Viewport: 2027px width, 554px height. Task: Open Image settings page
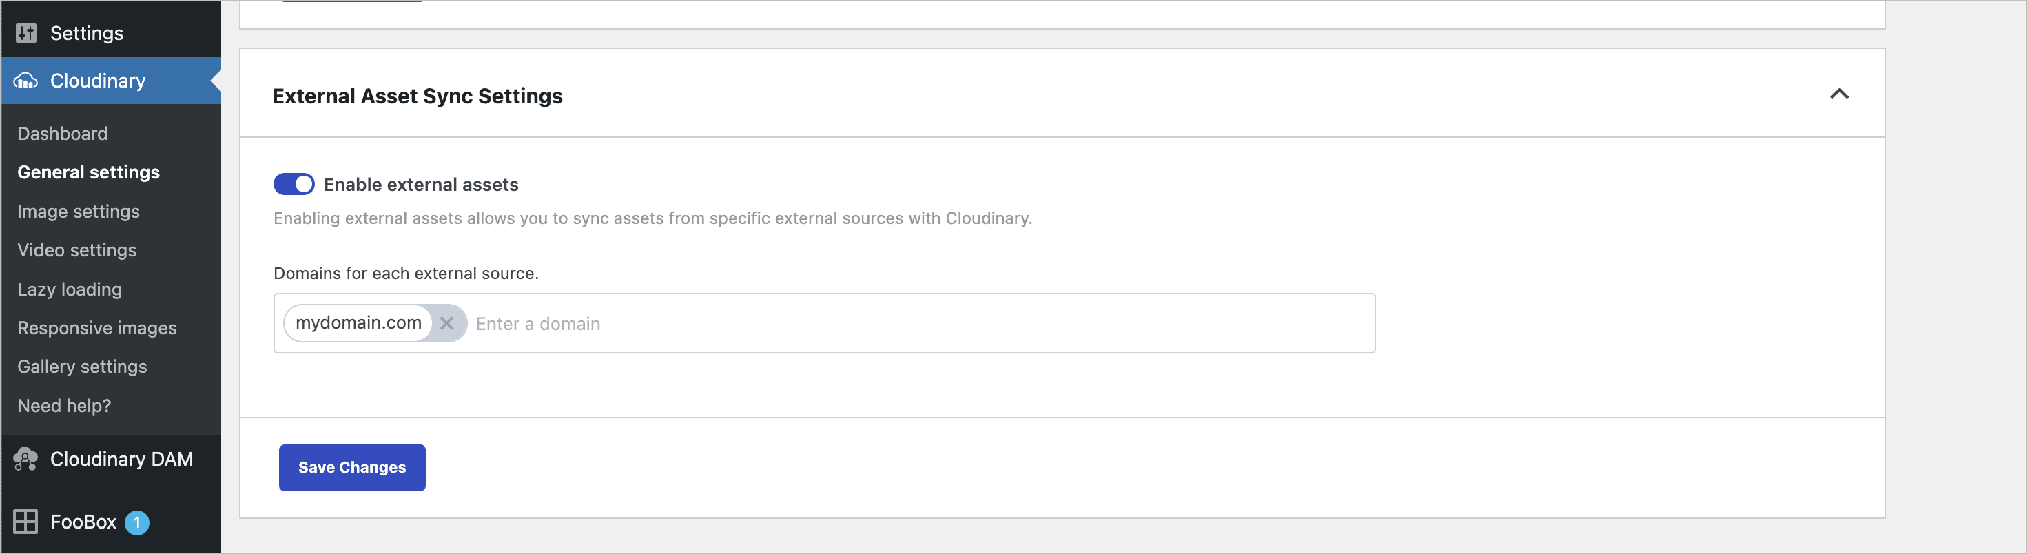(79, 212)
